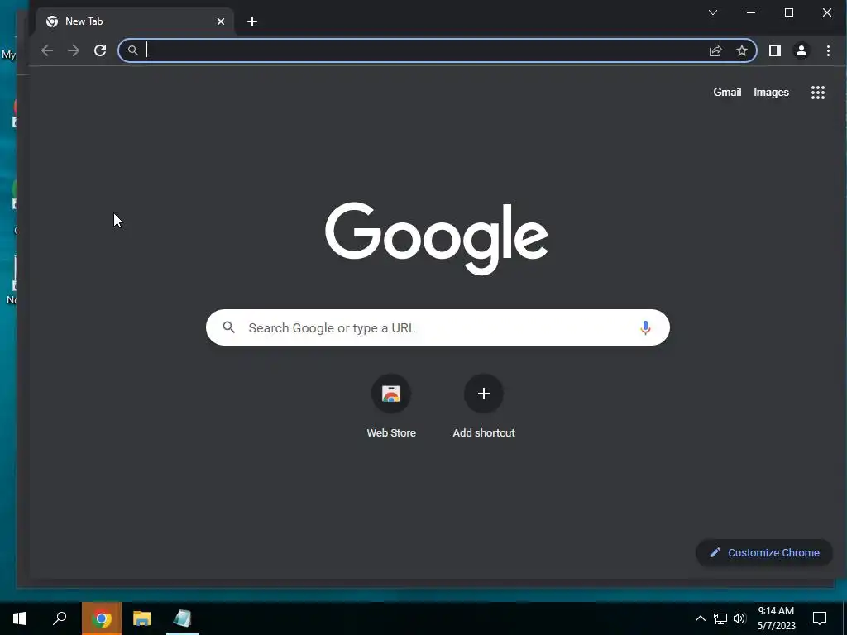Click the magnifier icon in the Google search box
847x635 pixels.
228,327
